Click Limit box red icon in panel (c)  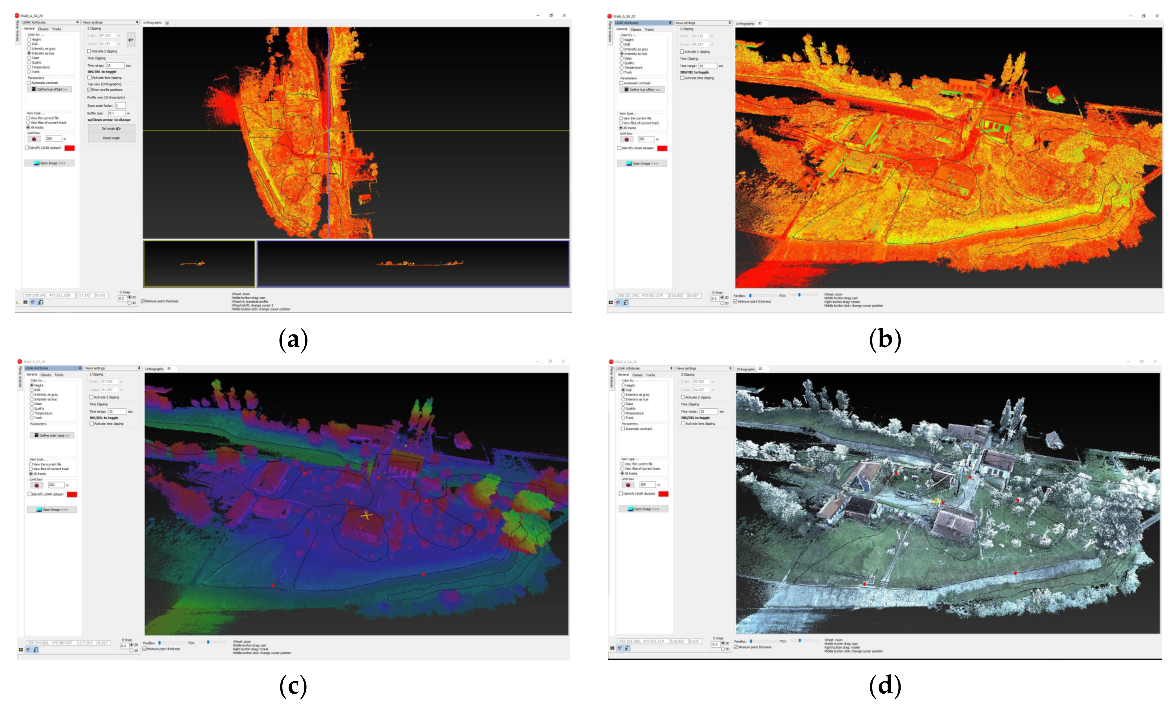(x=36, y=485)
